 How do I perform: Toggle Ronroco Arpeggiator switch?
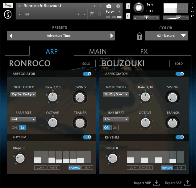click(x=87, y=74)
